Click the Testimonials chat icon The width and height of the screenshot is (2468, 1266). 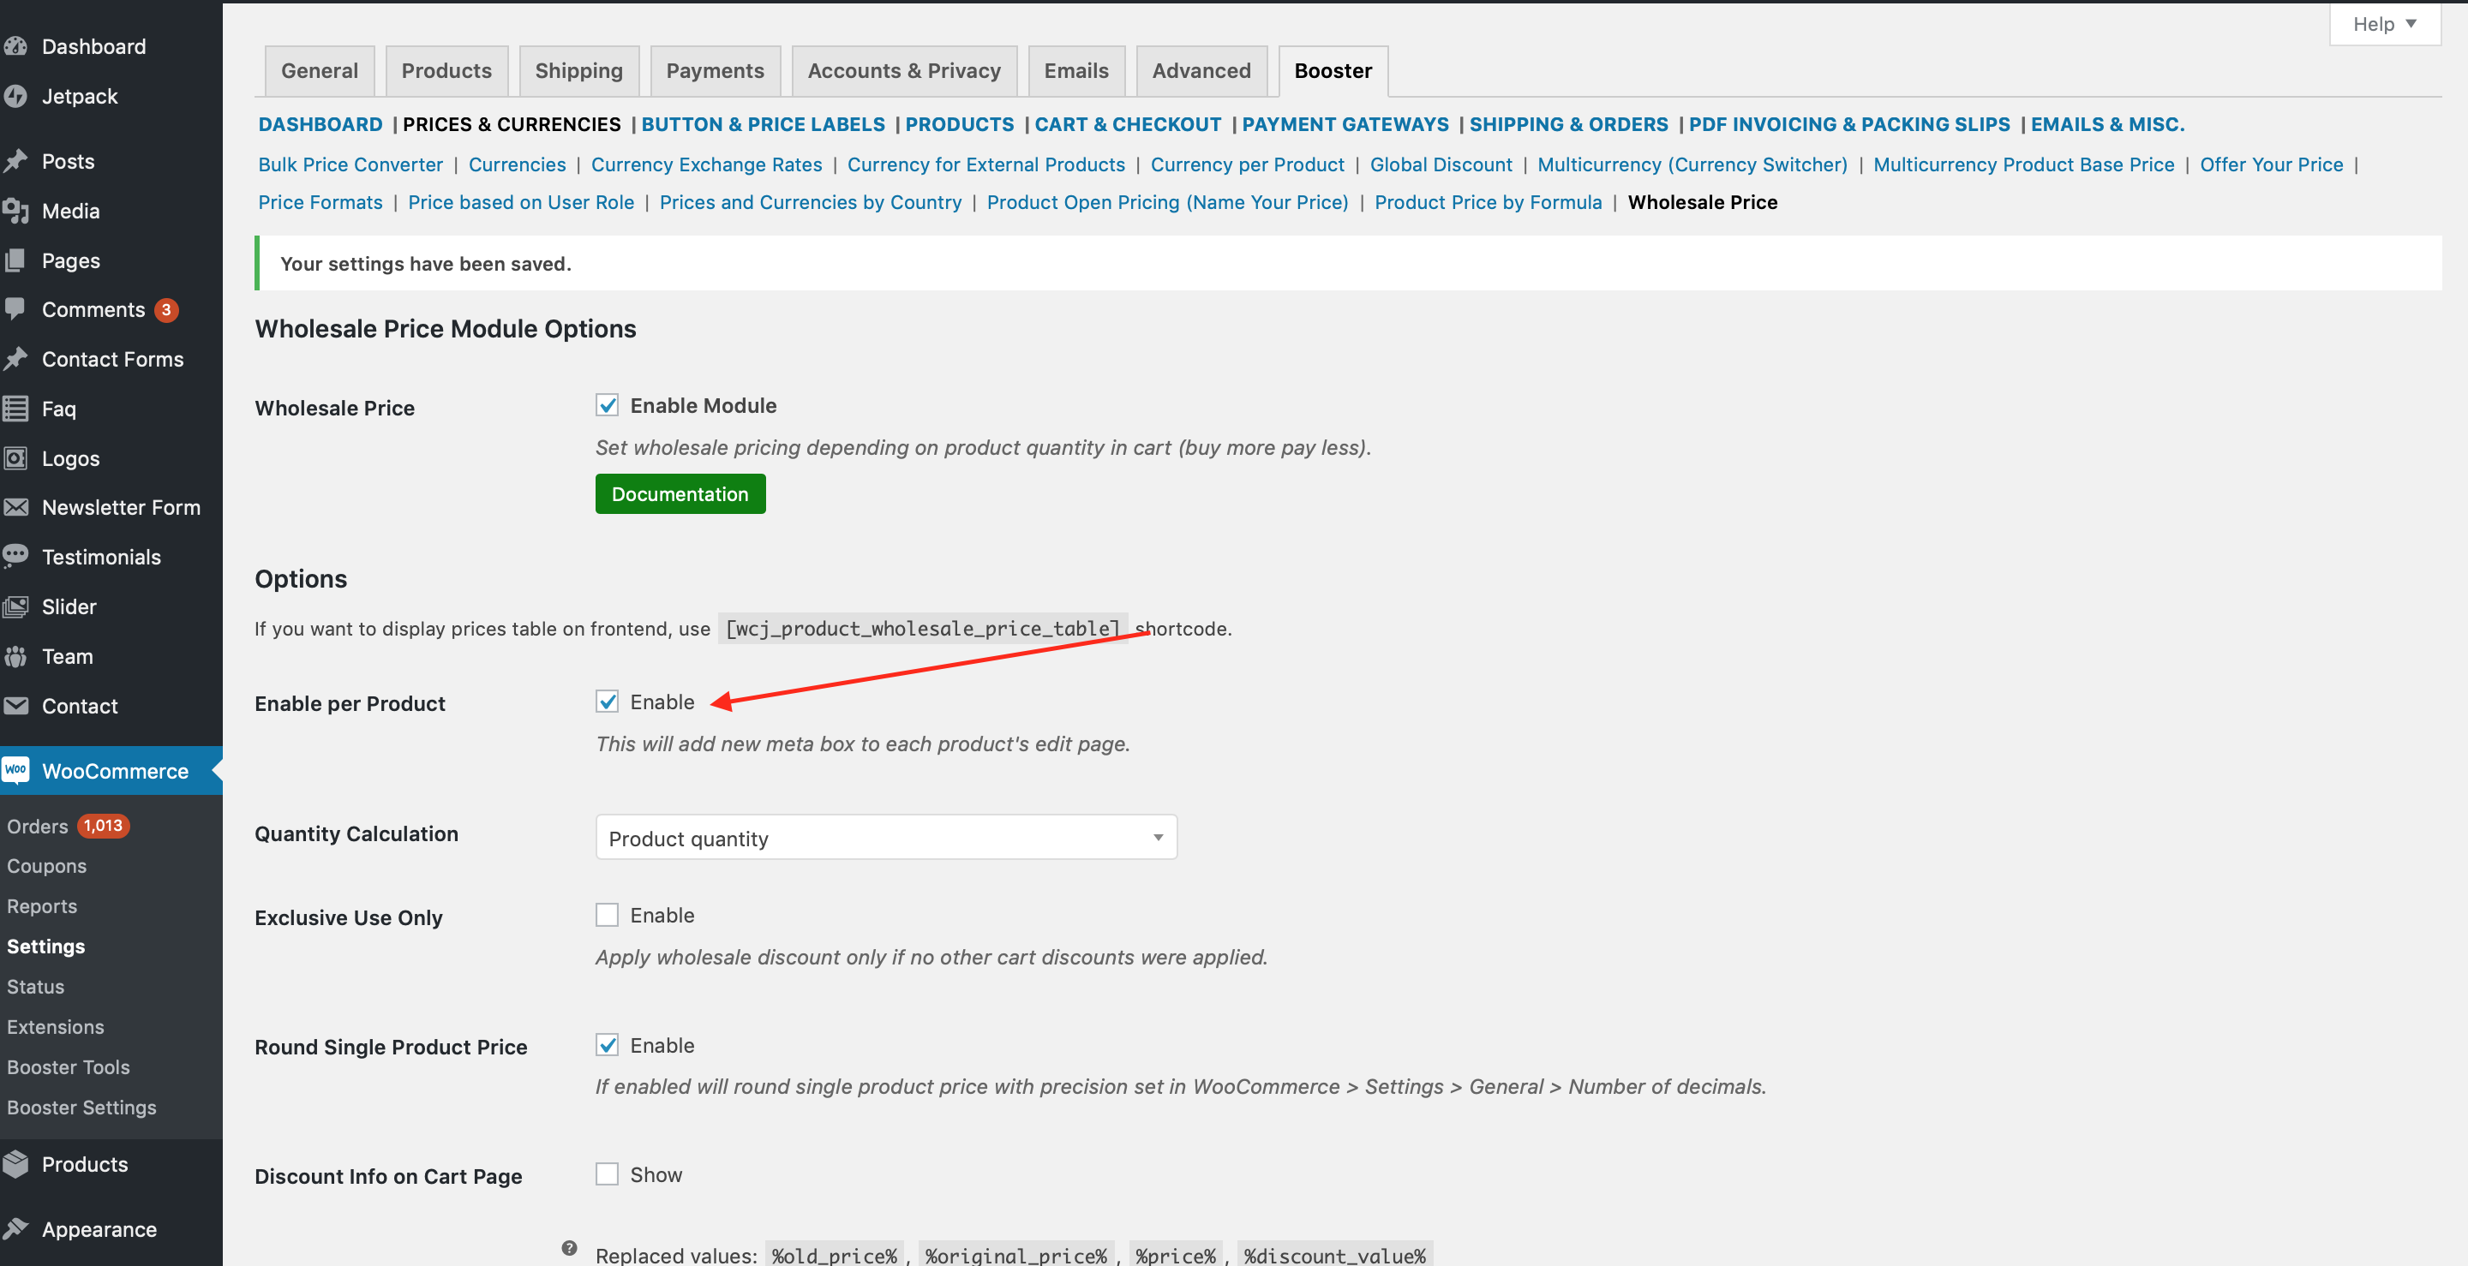click(15, 557)
